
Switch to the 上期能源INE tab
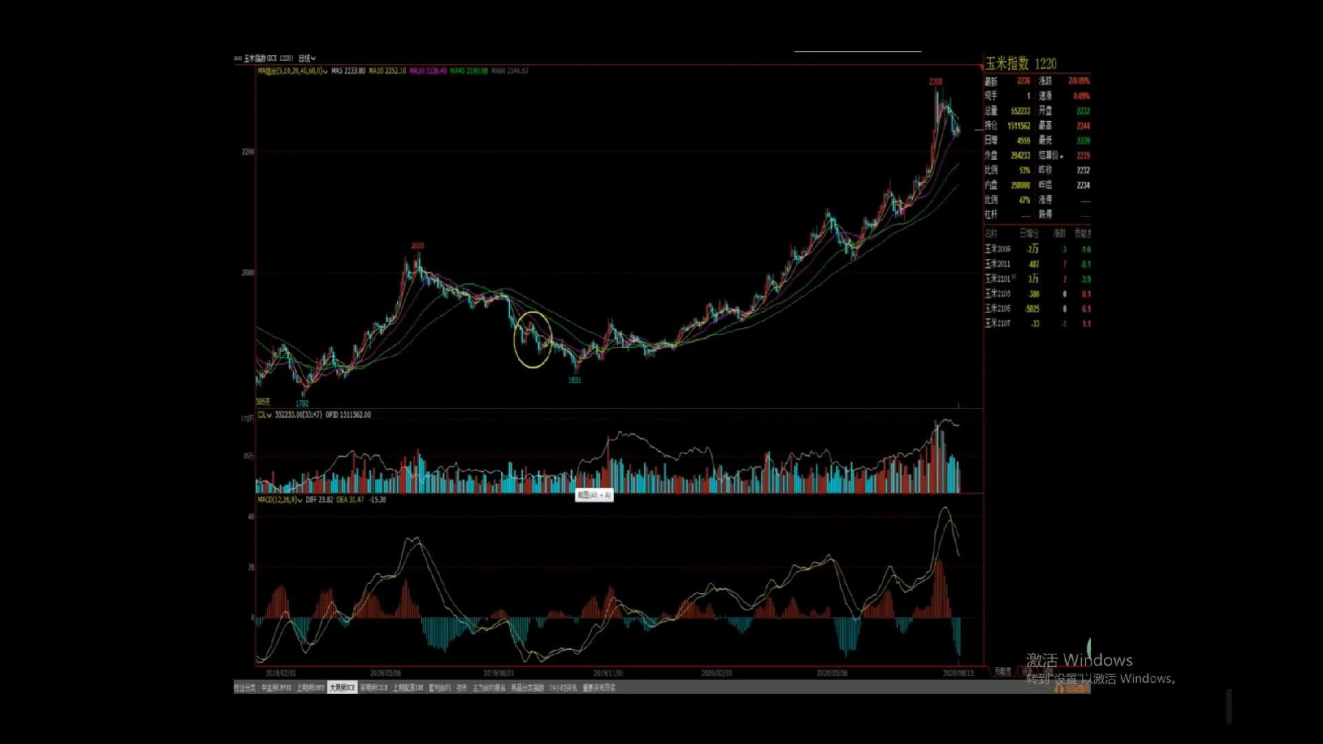pos(409,688)
